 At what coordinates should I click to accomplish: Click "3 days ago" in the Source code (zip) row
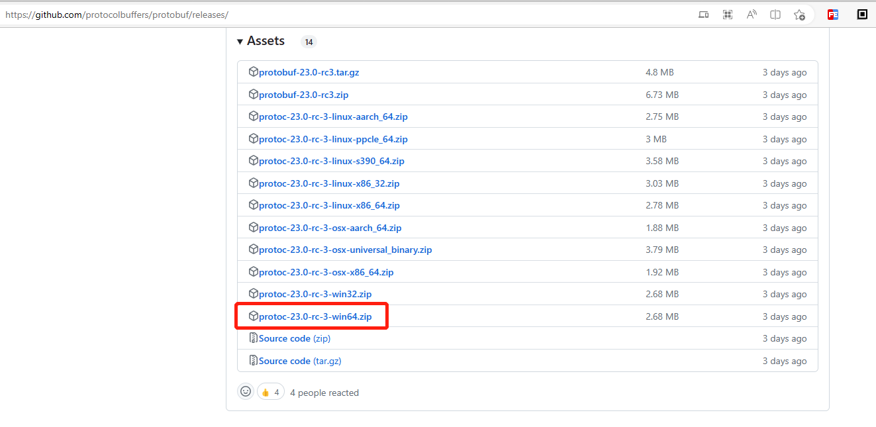(x=785, y=338)
